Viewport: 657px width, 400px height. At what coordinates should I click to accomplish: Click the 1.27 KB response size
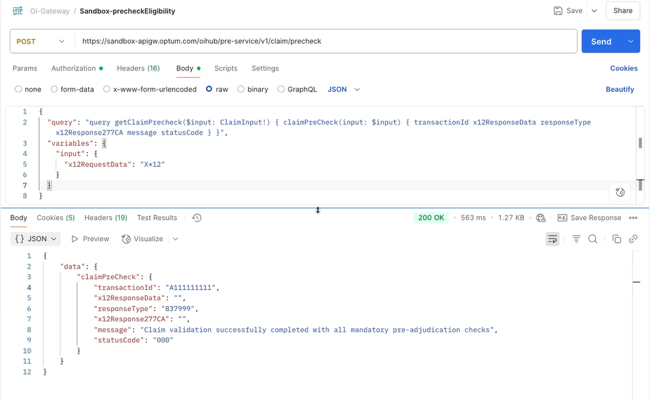pyautogui.click(x=511, y=217)
